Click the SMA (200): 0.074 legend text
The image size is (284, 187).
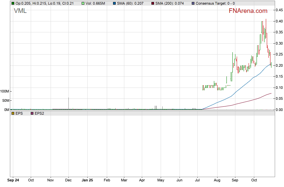(x=171, y=3)
